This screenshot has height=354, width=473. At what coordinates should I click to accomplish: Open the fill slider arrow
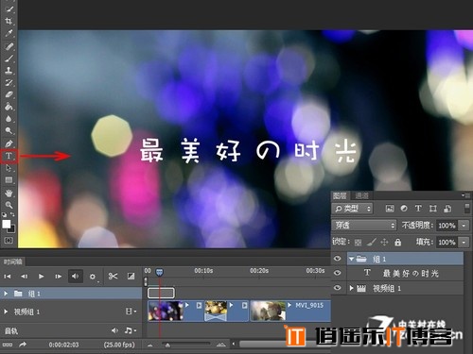pos(464,243)
